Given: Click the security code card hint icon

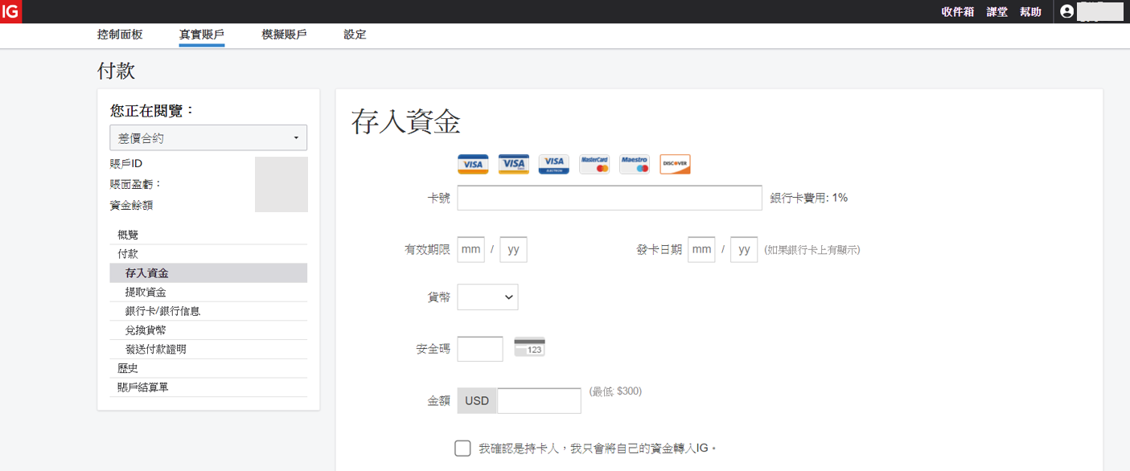Looking at the screenshot, I should click(x=529, y=347).
